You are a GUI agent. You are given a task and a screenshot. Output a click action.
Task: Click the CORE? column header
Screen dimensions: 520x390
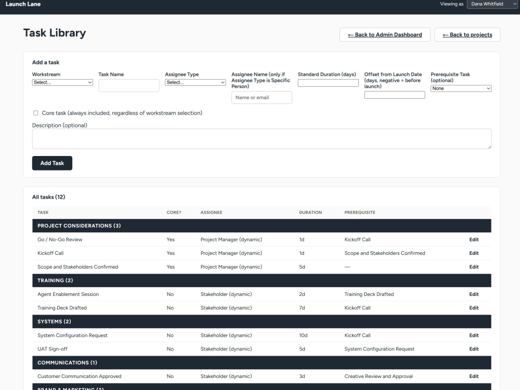tap(174, 212)
